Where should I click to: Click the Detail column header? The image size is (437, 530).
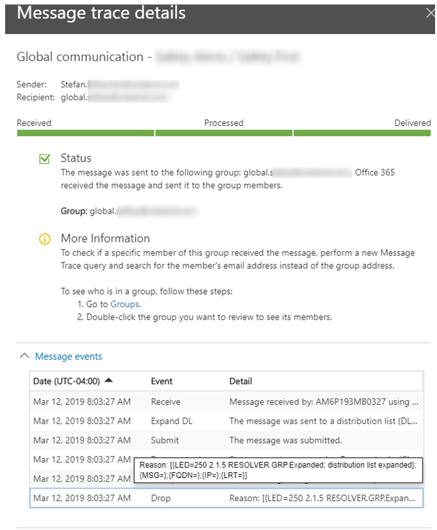[240, 381]
